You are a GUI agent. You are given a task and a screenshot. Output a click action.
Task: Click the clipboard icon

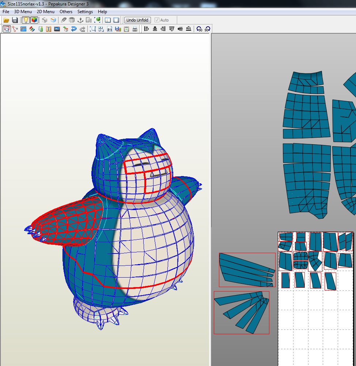[126, 29]
